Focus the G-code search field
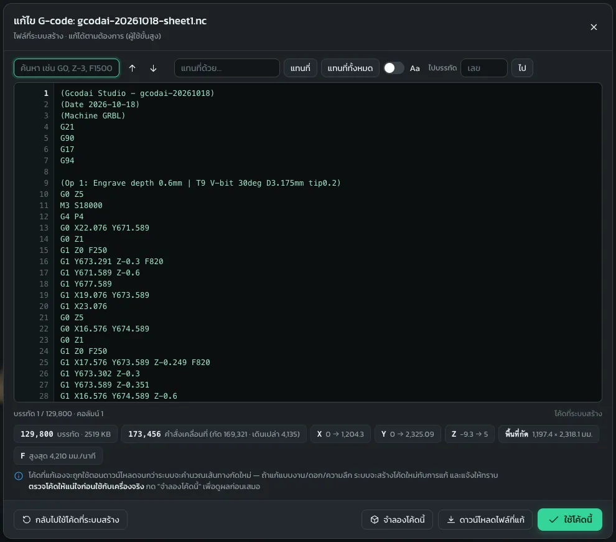The image size is (616, 542). pyautogui.click(x=67, y=68)
